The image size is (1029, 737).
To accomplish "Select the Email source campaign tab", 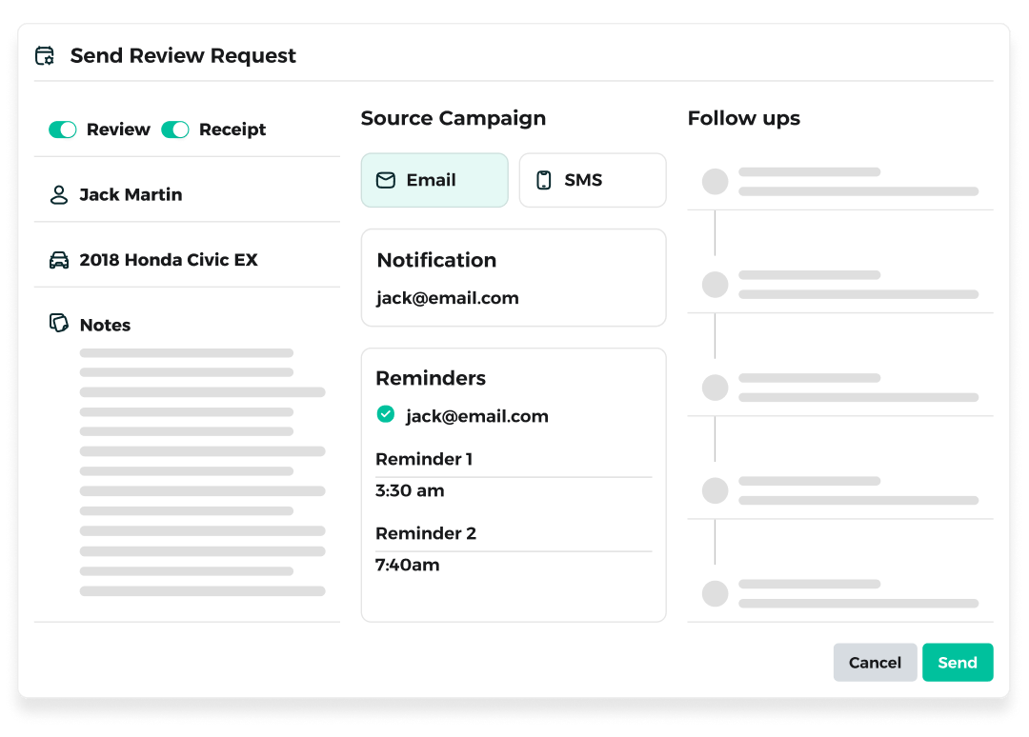I will tap(434, 180).
